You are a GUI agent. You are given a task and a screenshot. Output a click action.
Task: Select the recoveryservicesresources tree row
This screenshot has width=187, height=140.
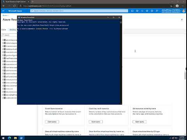(x=9, y=80)
